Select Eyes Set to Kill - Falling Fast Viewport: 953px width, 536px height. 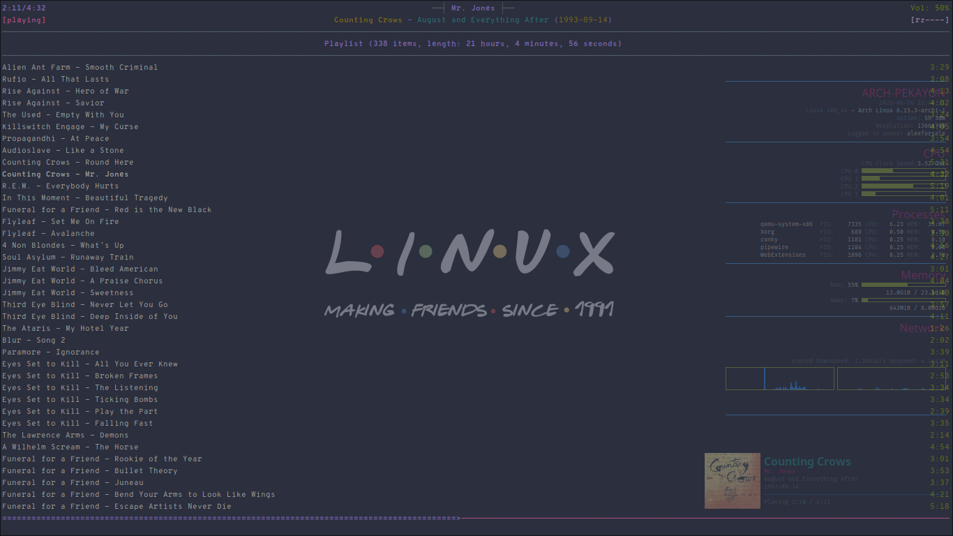[77, 424]
